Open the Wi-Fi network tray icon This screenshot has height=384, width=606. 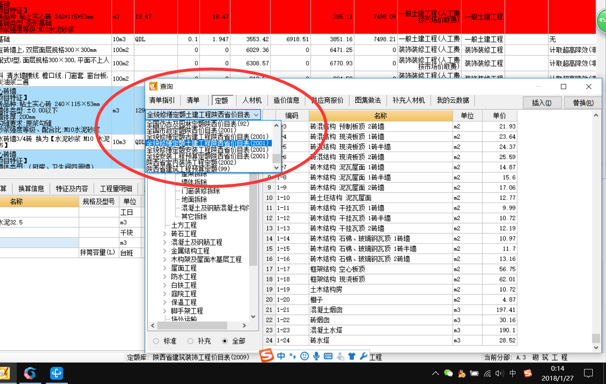487,373
